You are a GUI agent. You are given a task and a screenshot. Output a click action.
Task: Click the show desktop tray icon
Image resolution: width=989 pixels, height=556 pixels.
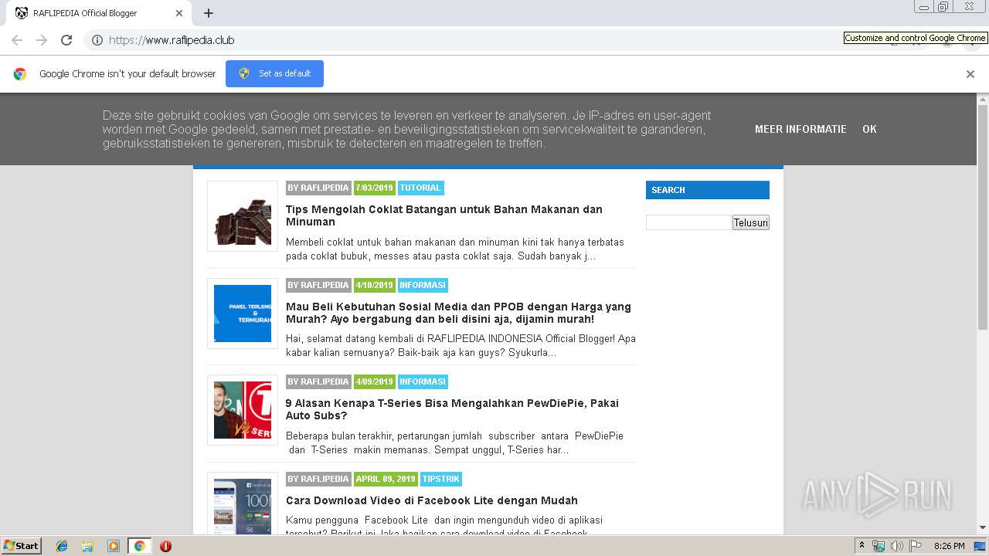[980, 546]
